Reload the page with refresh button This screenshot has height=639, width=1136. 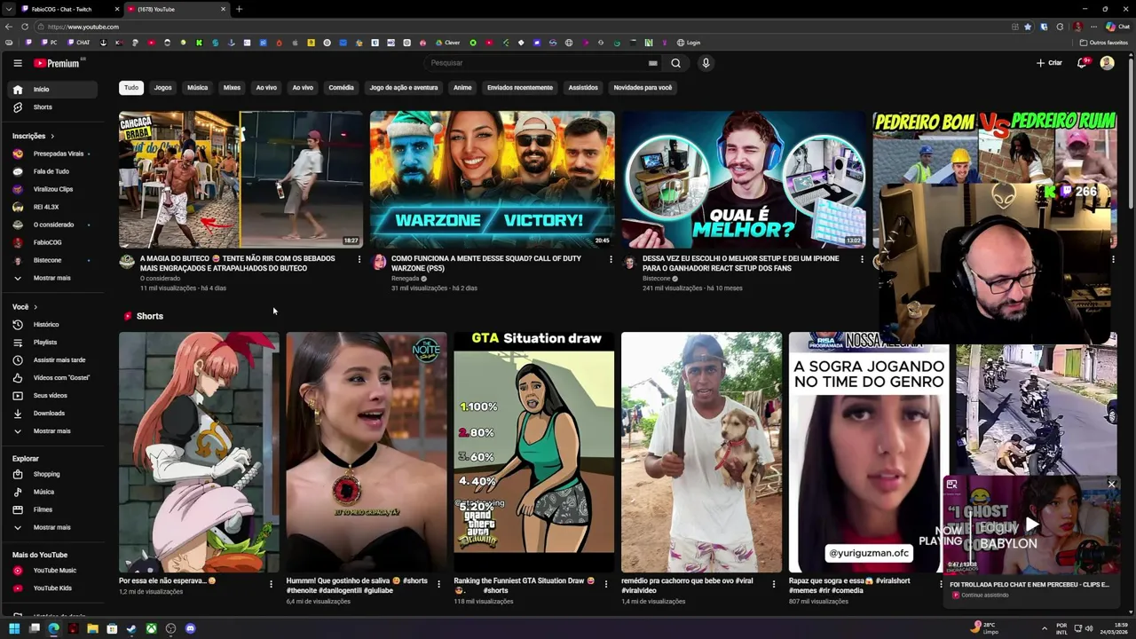coord(25,27)
